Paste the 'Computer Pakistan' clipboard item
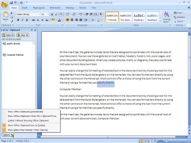191x143 pixels. [17, 55]
